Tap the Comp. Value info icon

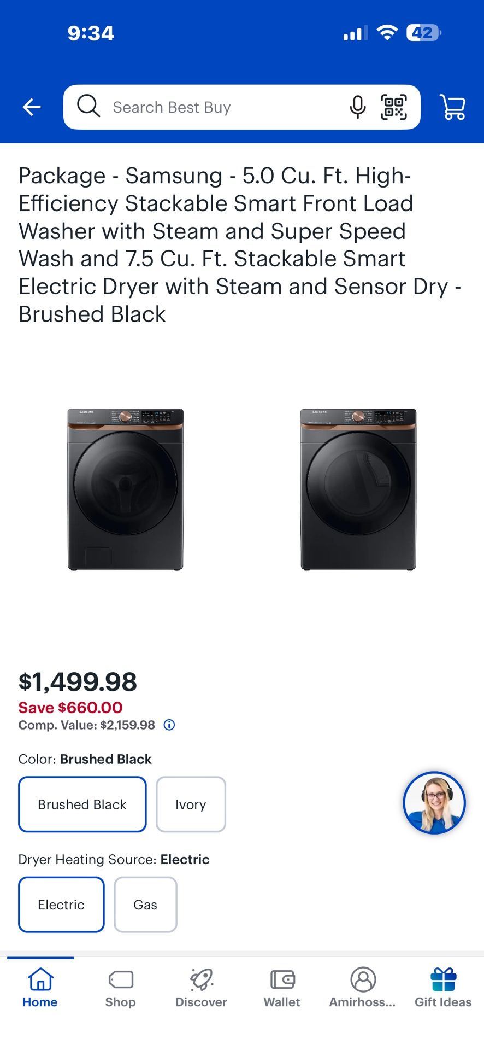(169, 725)
